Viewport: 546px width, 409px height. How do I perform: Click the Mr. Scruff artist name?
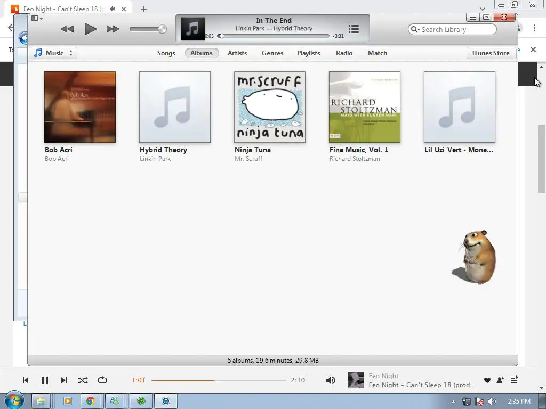pos(248,159)
